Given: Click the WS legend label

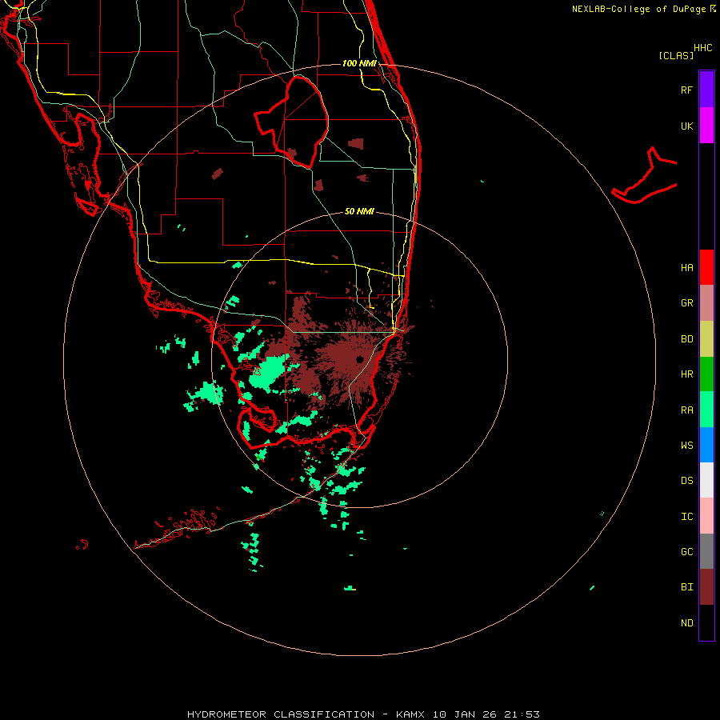Looking at the screenshot, I should pos(686,446).
